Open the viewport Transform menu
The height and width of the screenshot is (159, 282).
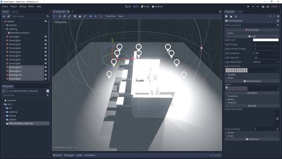pyautogui.click(x=111, y=16)
